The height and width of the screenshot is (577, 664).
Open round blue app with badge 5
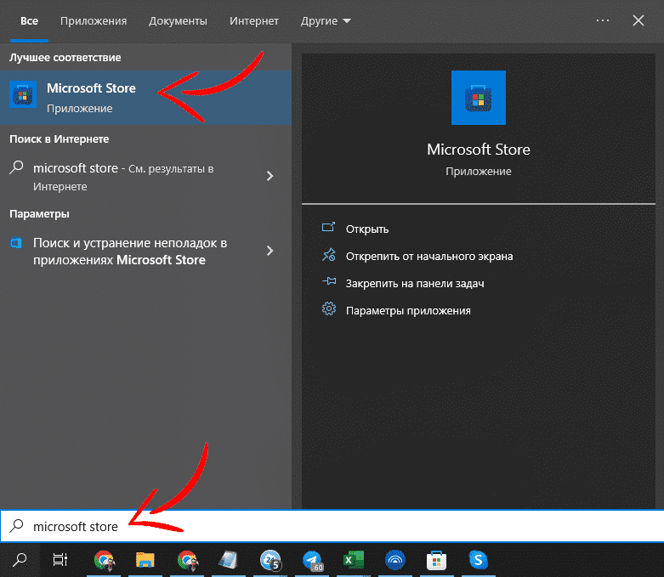[x=270, y=560]
